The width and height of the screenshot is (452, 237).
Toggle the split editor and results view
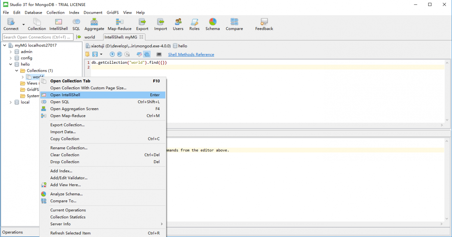pos(147,54)
